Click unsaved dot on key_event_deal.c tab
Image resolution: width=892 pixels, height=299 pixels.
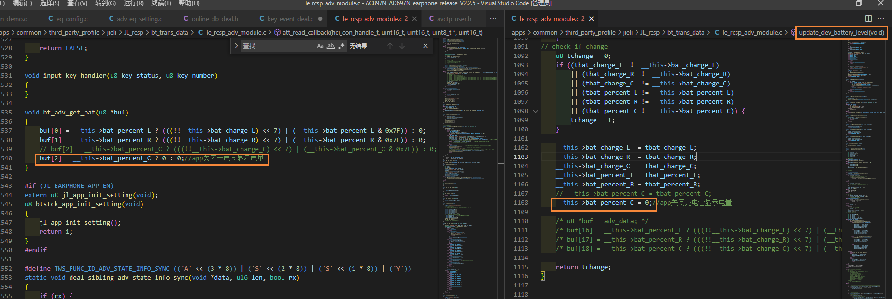pyautogui.click(x=320, y=19)
